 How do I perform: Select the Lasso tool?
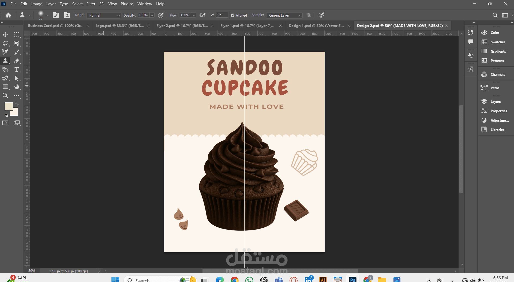[x=5, y=43]
